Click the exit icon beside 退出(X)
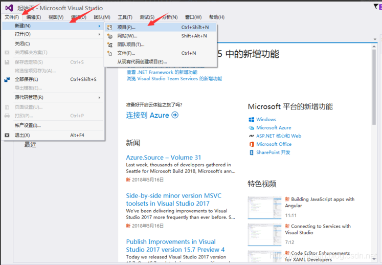Image resolution: width=382 pixels, height=265 pixels. coord(7,135)
